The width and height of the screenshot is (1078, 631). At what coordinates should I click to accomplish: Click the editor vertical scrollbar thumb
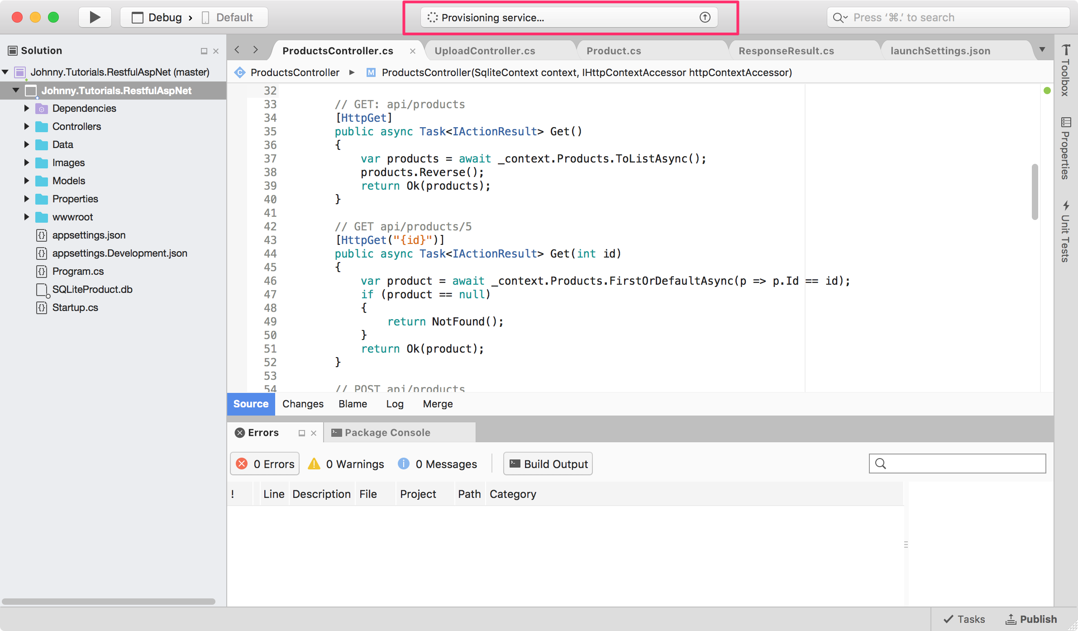pos(1035,191)
